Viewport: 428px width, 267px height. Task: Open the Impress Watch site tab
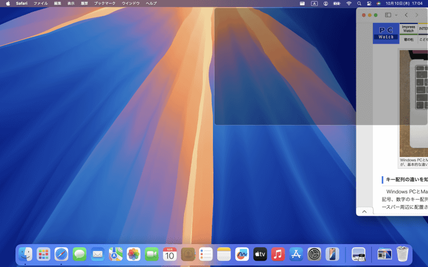tap(409, 29)
